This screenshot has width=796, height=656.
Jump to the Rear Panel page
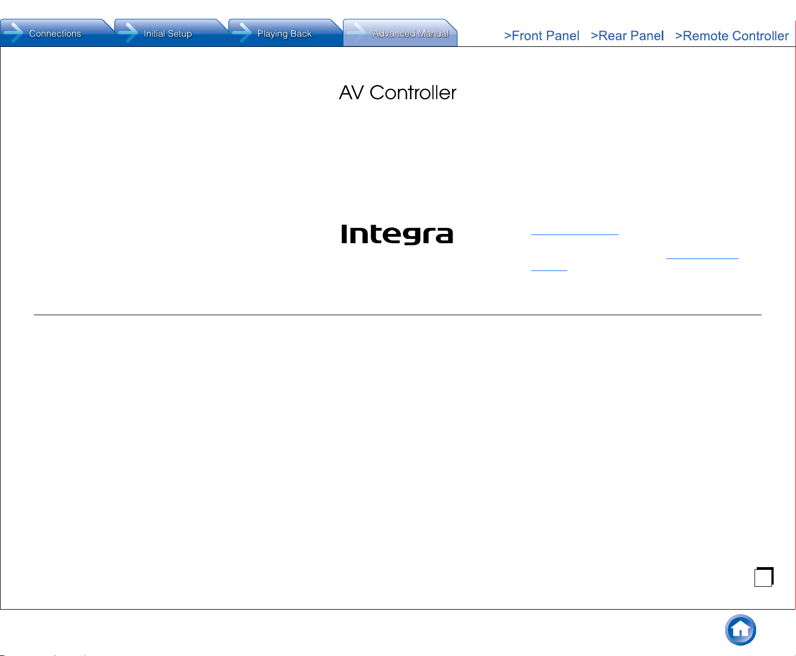627,36
